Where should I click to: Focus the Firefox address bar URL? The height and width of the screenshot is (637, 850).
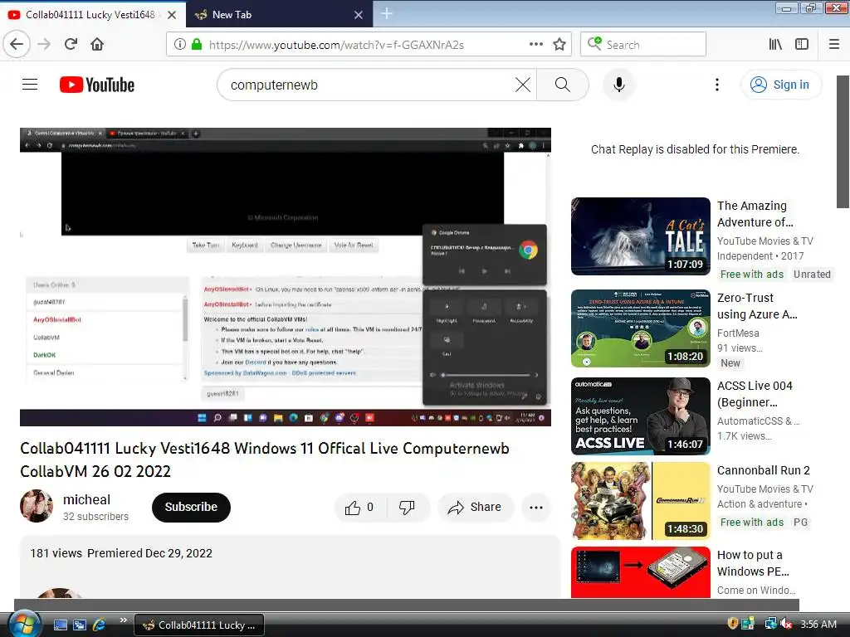click(336, 45)
